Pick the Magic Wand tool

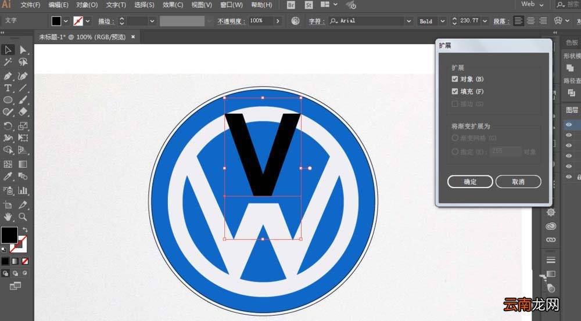(x=8, y=62)
